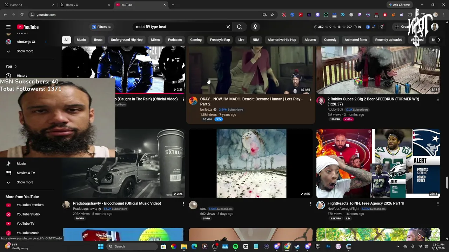Select the Comedy chip
449x252 pixels.
330,40
